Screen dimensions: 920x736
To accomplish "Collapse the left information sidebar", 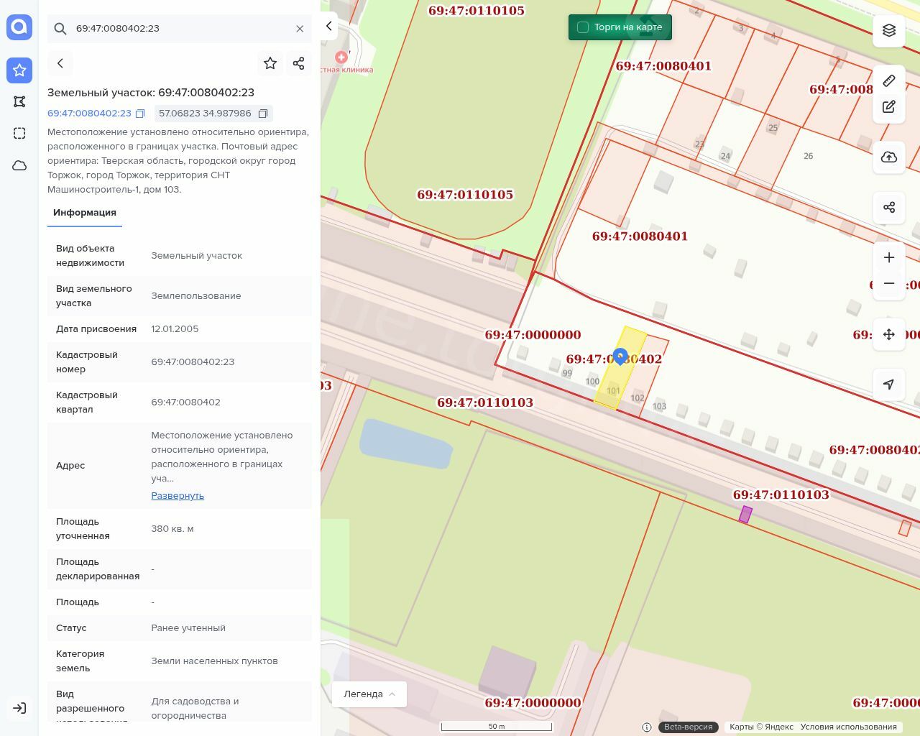I will pyautogui.click(x=329, y=26).
